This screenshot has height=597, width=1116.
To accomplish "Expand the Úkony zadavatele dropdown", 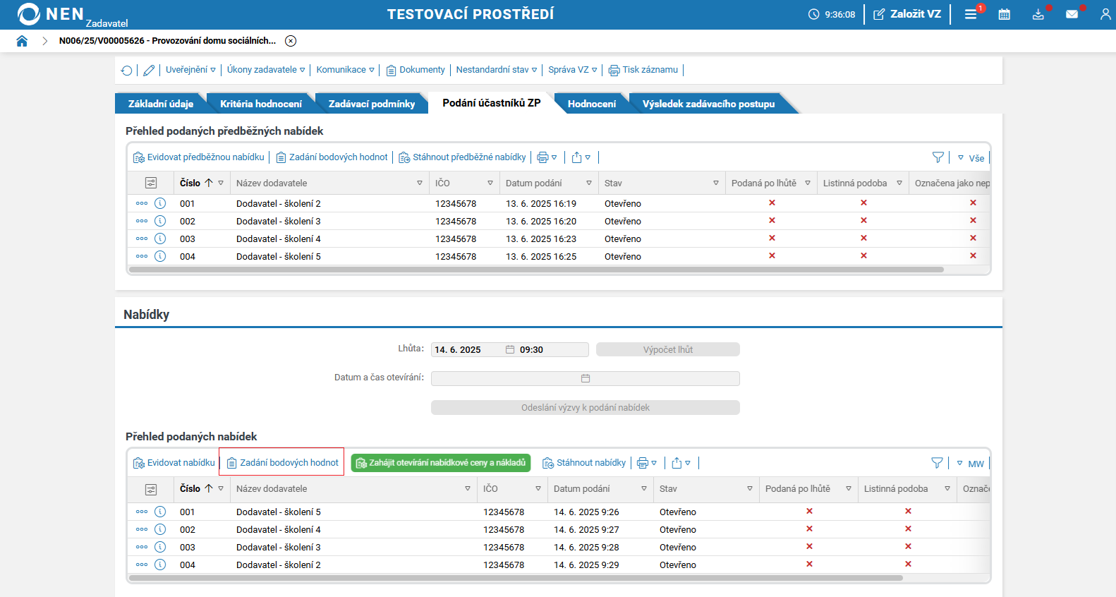I will (x=265, y=70).
